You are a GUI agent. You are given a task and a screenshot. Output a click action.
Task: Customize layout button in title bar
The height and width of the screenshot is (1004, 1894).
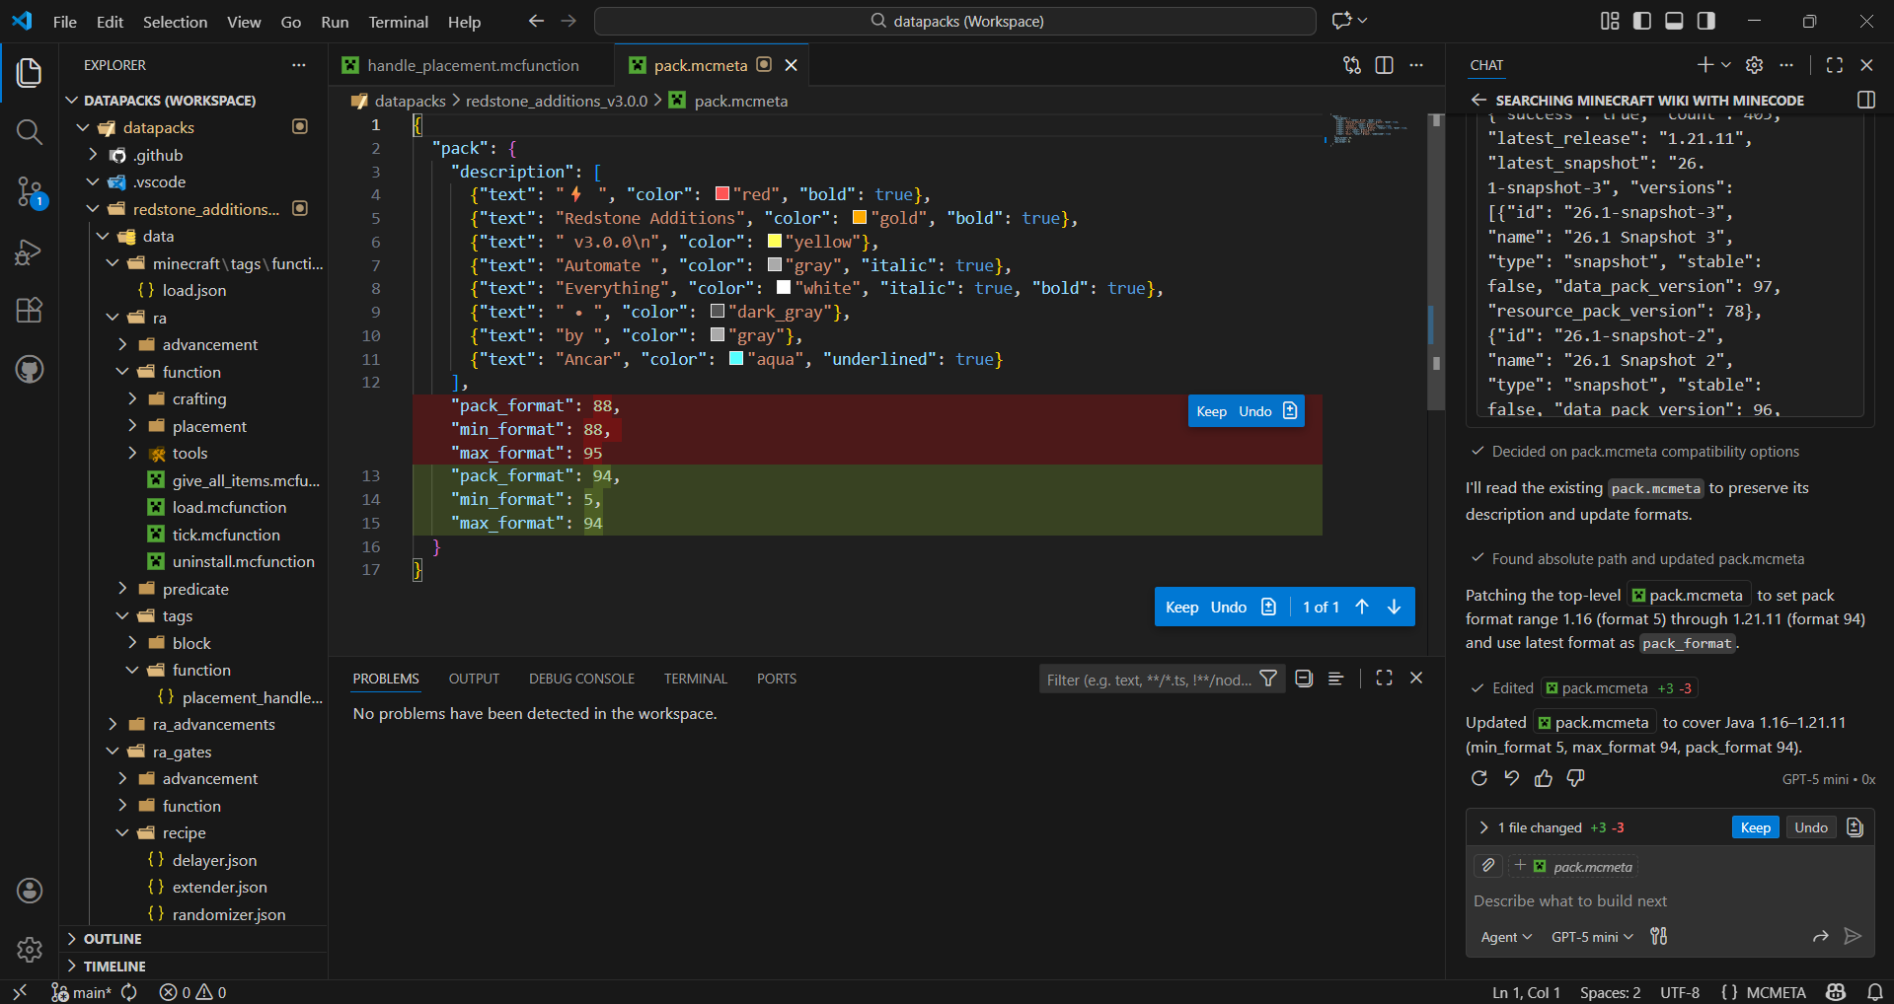(1610, 21)
